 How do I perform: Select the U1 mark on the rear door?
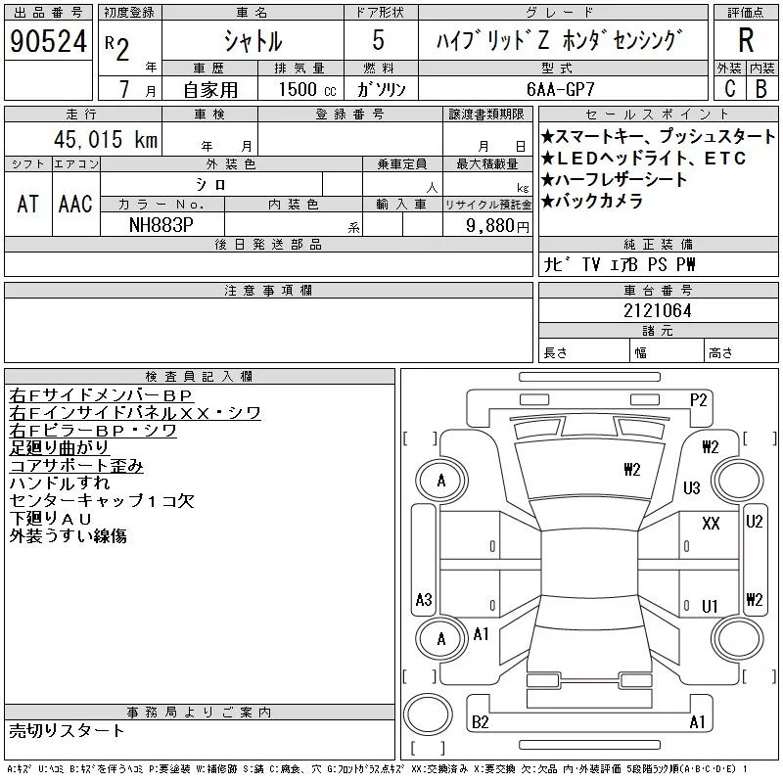click(x=709, y=606)
